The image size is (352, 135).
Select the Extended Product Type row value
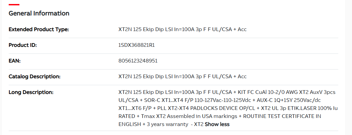(182, 29)
